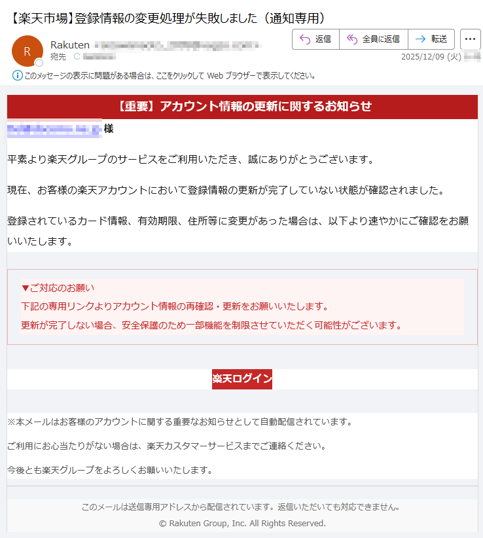Forward this email using 転送
This screenshot has height=538, width=483.
(431, 39)
